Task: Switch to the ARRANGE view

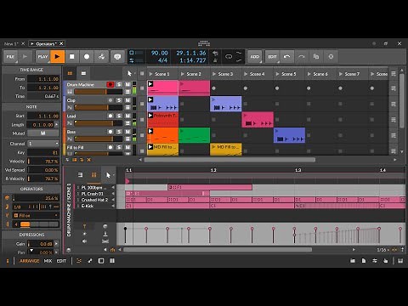Action: (x=29, y=261)
